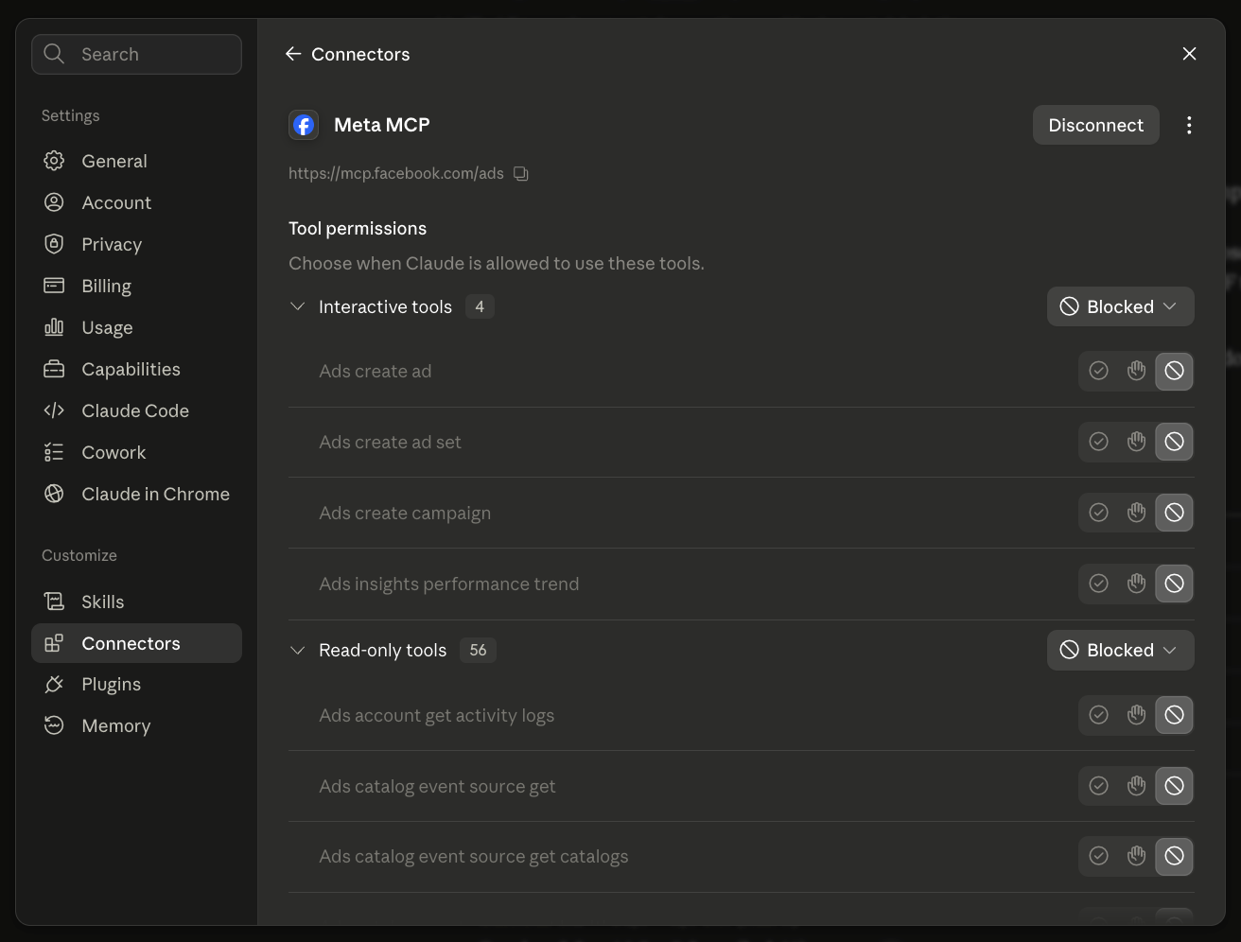Click the Meta MCP Facebook logo
Screen dimensions: 1241x942
click(x=304, y=125)
